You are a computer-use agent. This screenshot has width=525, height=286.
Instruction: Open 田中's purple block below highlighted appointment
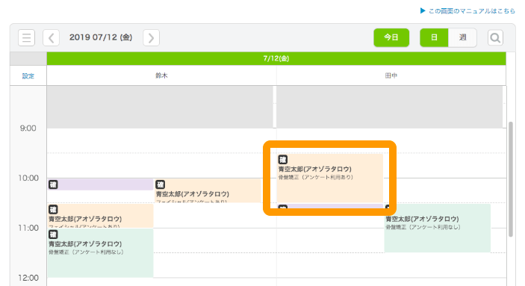(x=330, y=206)
